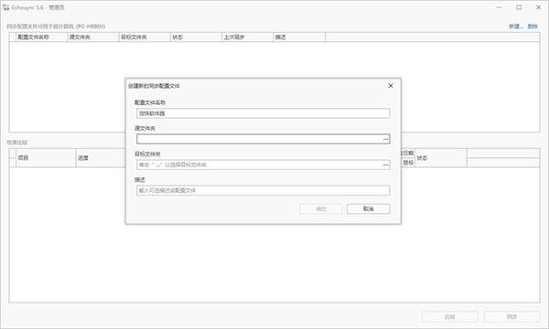The image size is (549, 329).
Task: Open the source folder browse '...' button
Action: pos(385,139)
